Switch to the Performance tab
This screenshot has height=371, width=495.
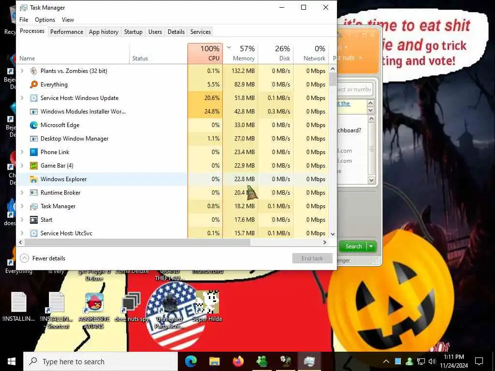(67, 32)
